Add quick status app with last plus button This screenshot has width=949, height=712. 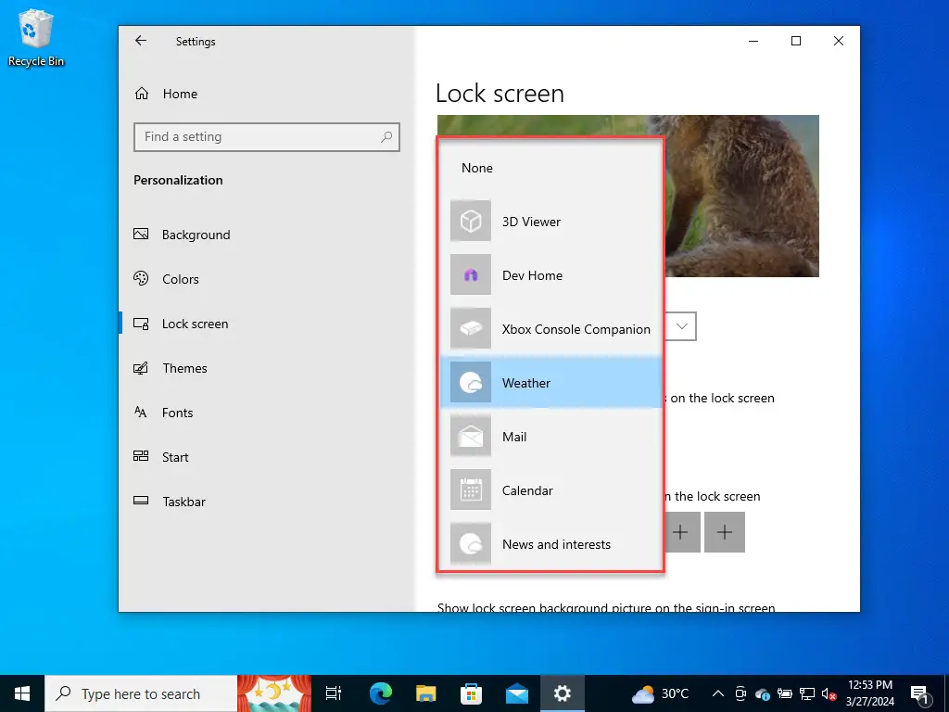tap(725, 532)
